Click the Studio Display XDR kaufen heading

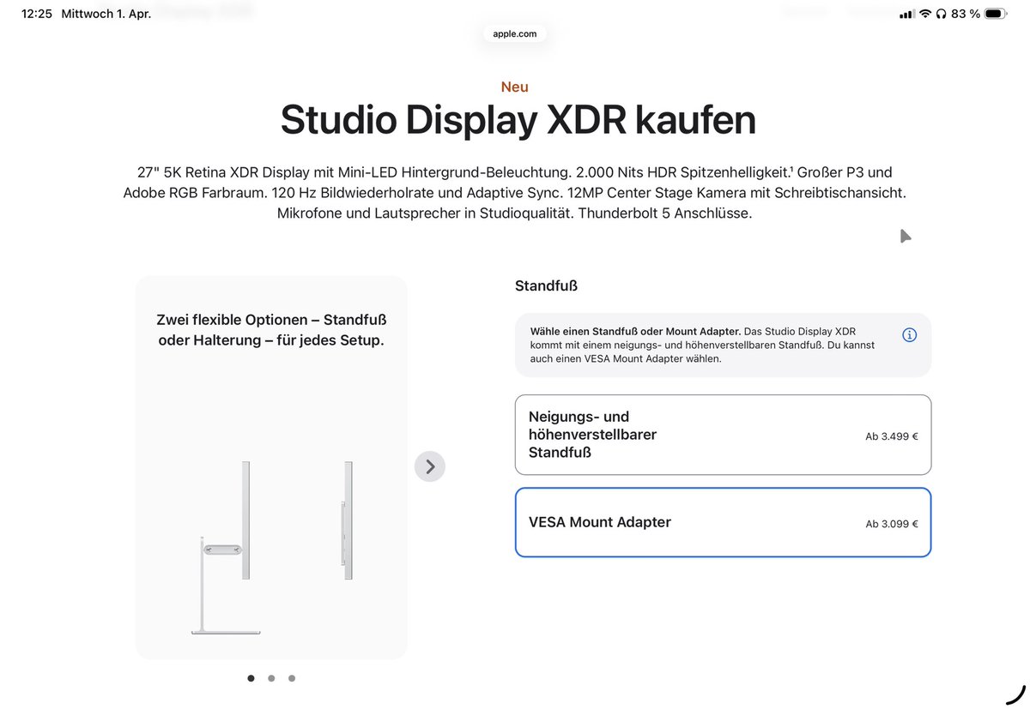(x=518, y=120)
